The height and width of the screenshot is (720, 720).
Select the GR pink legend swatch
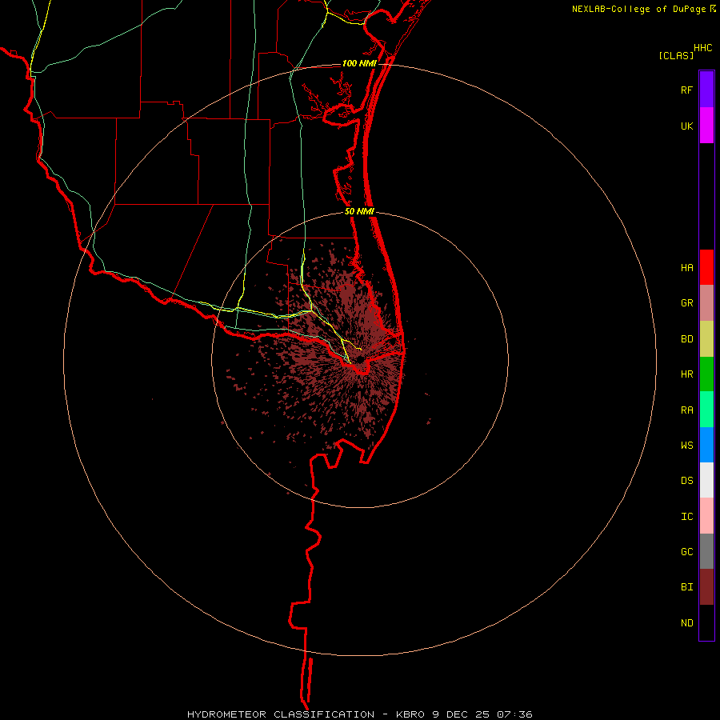coord(706,303)
